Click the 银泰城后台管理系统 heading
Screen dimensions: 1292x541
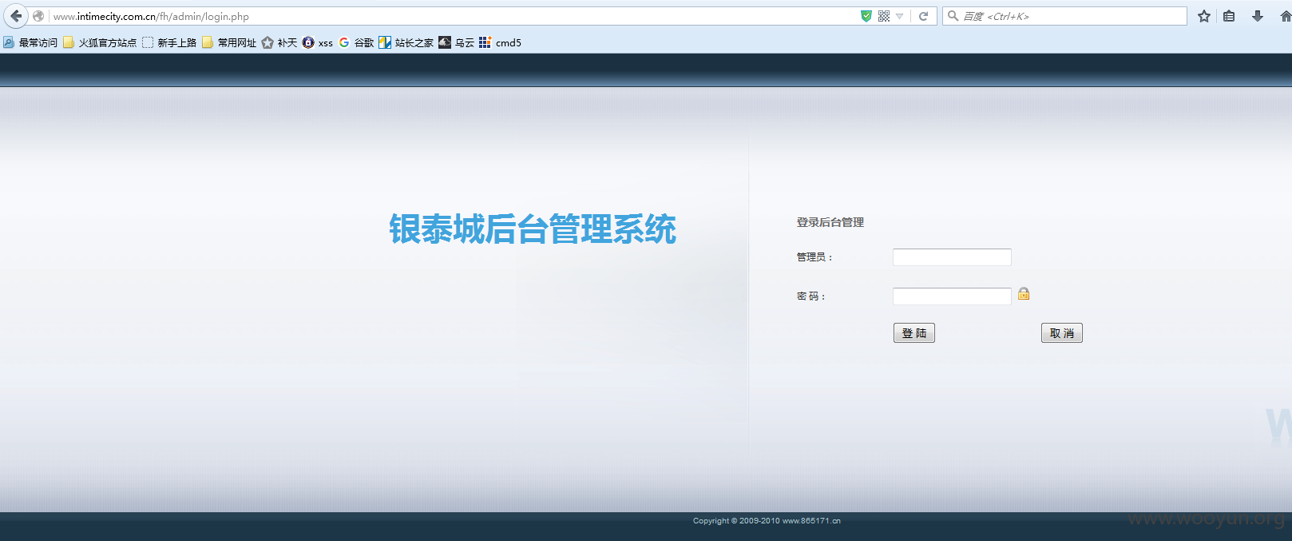pos(533,229)
